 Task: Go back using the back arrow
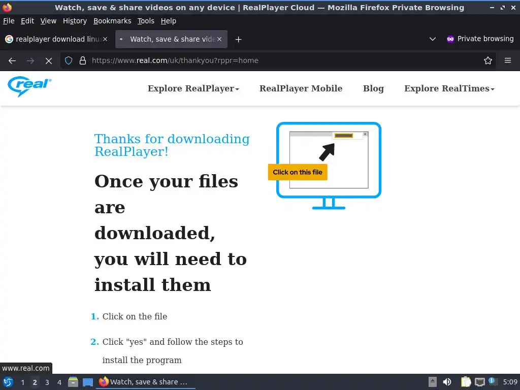[x=12, y=61]
